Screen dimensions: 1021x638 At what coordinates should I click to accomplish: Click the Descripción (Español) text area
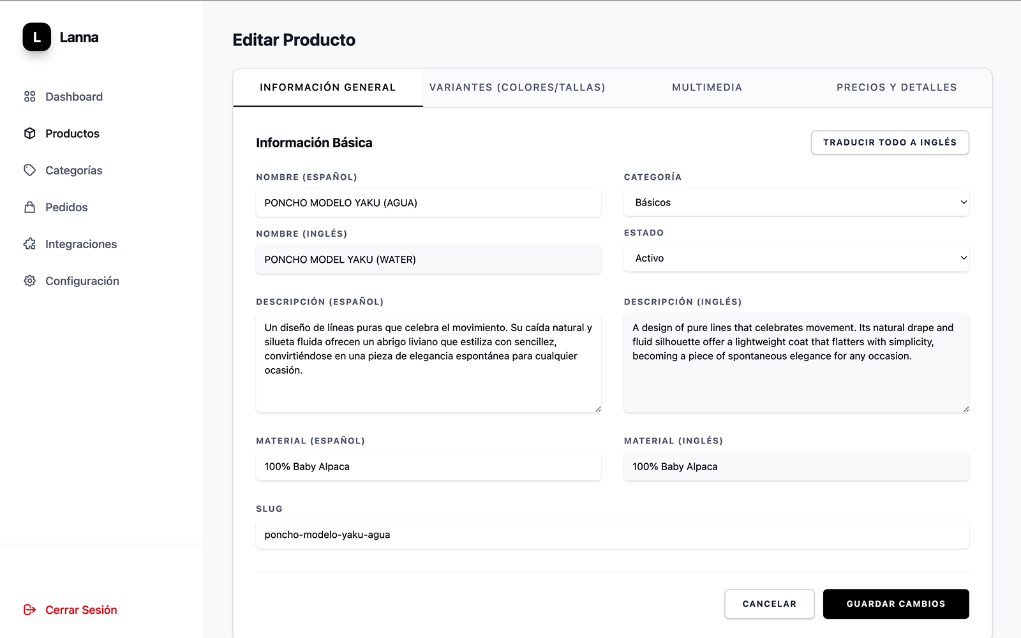coord(428,362)
